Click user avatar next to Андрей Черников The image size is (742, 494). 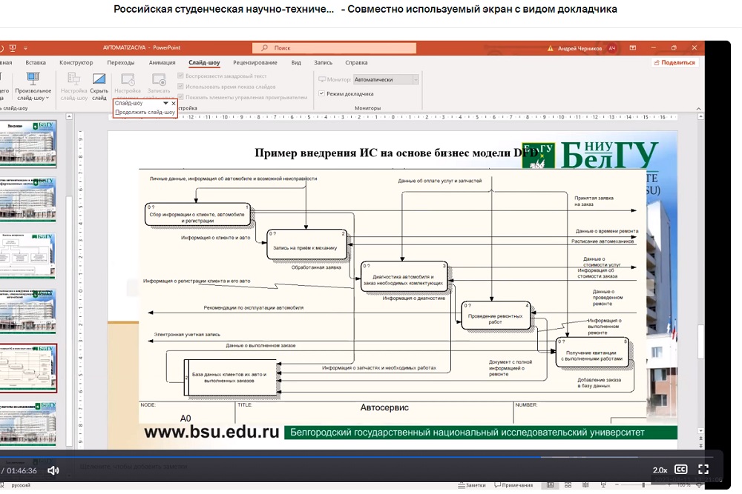612,48
